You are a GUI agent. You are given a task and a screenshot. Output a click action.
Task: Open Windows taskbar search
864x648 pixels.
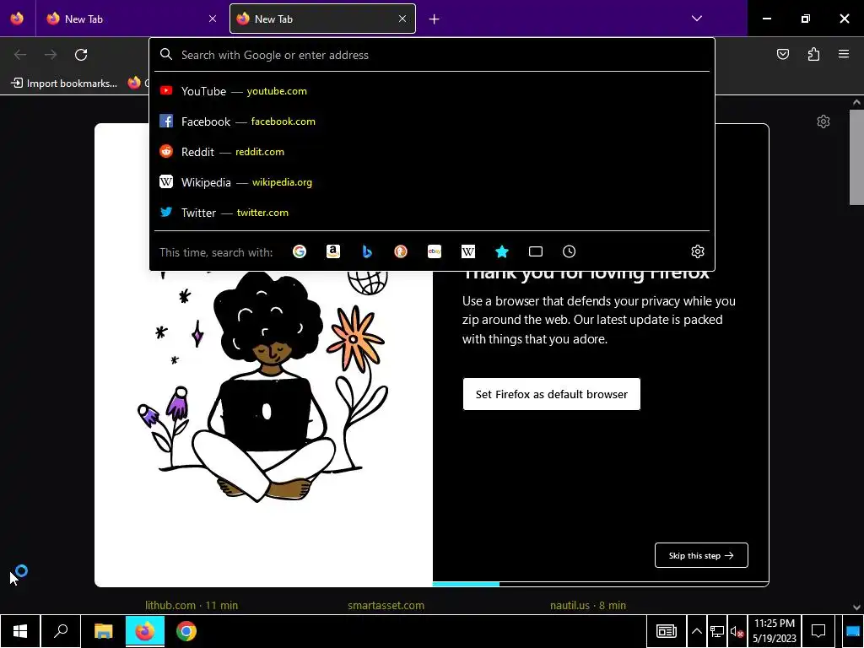pyautogui.click(x=61, y=631)
